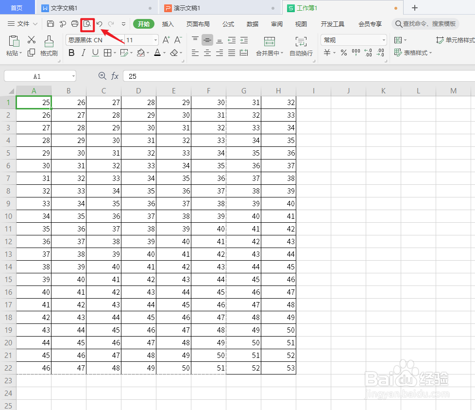Toggle bottom vertical alignment

pyautogui.click(x=220, y=40)
